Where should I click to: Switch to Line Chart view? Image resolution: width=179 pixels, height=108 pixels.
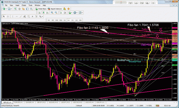(x=47, y=13)
